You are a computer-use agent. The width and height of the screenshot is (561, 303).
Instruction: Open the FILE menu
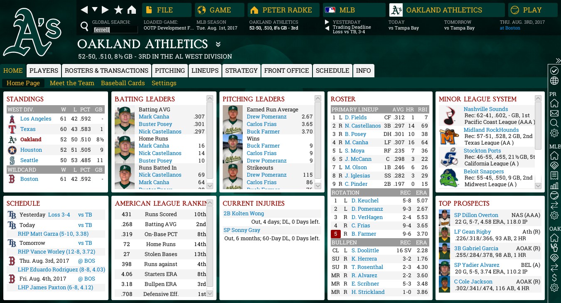tap(167, 10)
